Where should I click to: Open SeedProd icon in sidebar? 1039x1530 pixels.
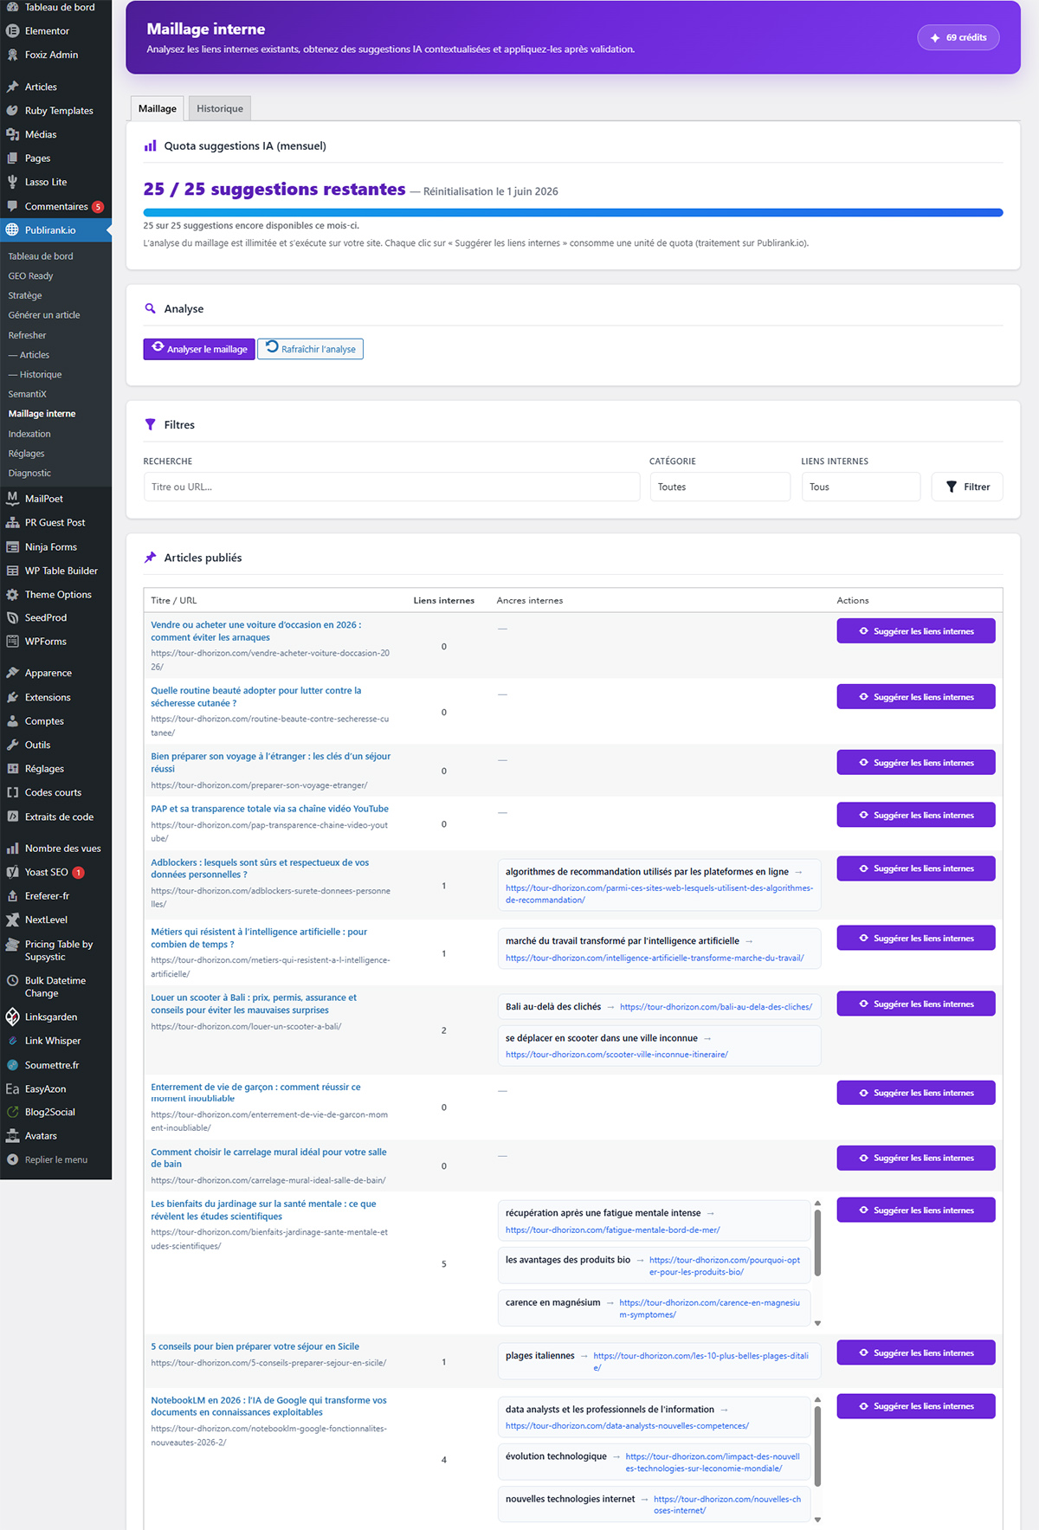[x=12, y=617]
